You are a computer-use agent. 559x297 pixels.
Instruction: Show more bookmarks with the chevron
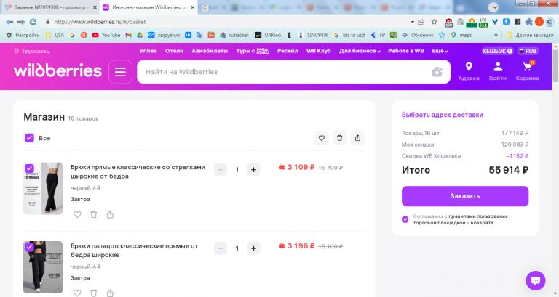click(x=496, y=35)
